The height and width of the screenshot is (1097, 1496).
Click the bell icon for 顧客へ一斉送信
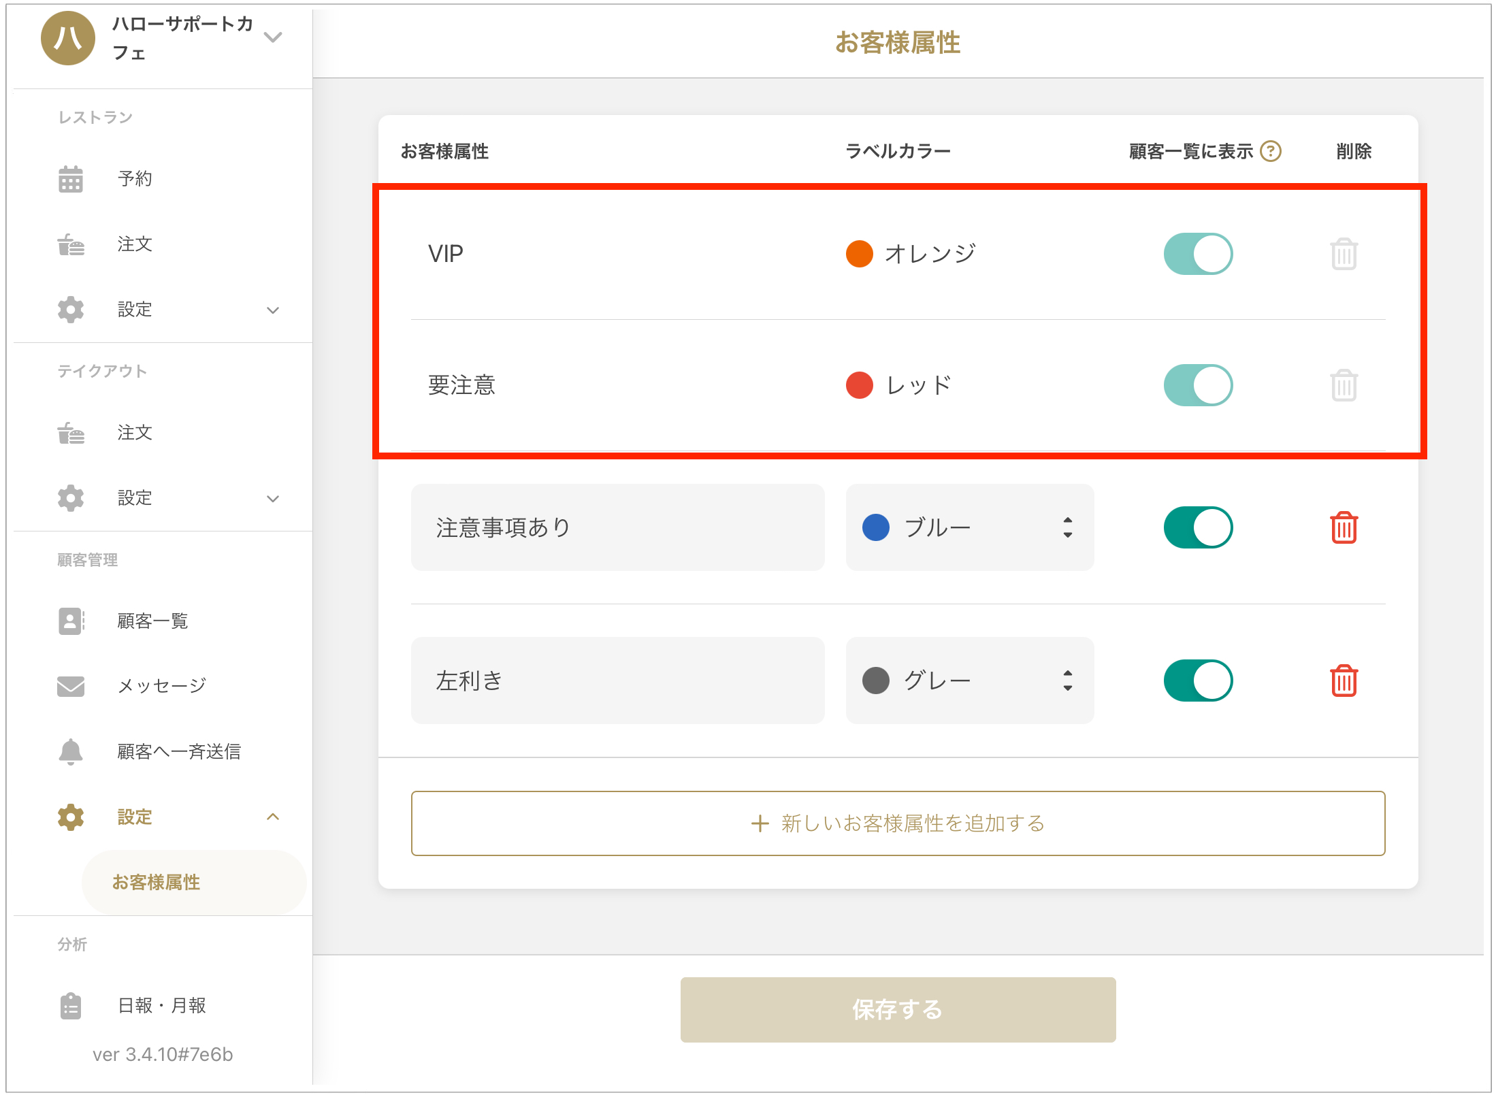coord(71,751)
